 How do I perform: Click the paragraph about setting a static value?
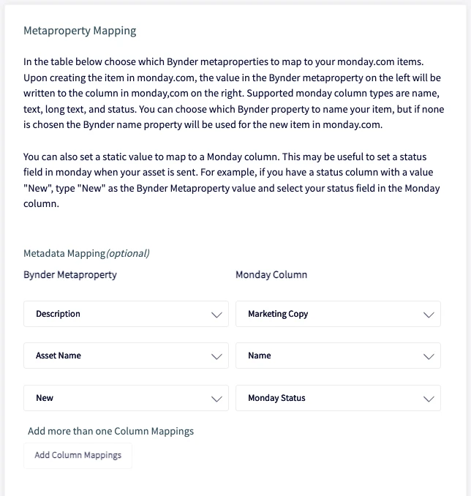tap(232, 180)
